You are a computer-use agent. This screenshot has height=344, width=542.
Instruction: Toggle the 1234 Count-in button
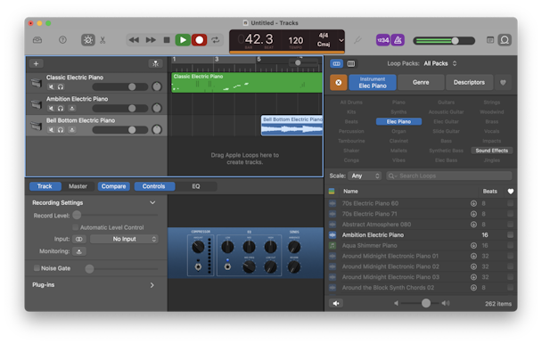click(382, 40)
